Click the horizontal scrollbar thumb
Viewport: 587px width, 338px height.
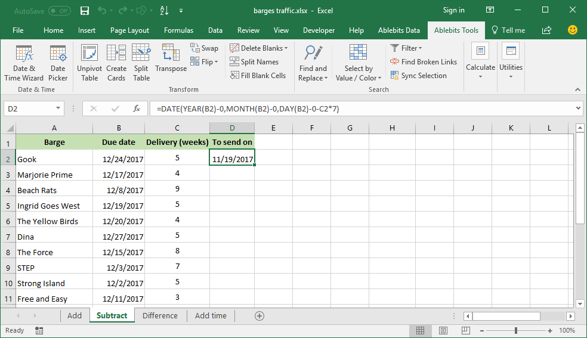point(506,316)
